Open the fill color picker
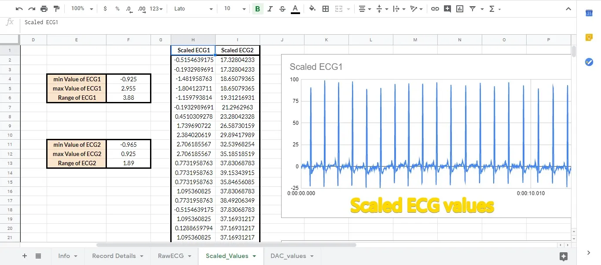Image resolution: width=601 pixels, height=265 pixels. pyautogui.click(x=312, y=9)
